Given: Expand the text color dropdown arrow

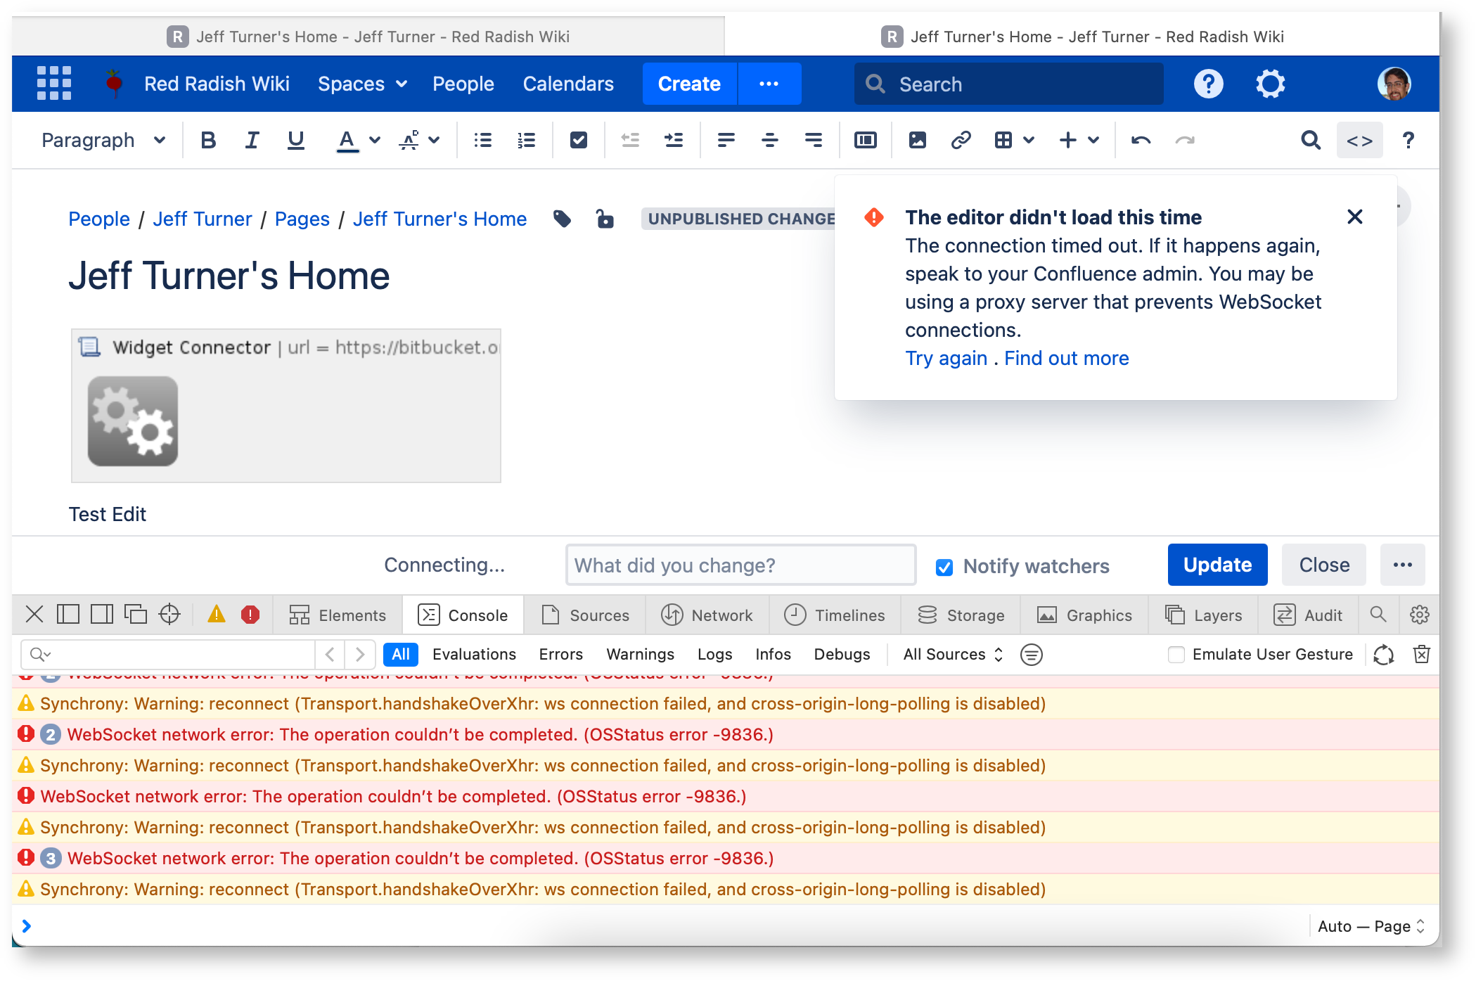Looking at the screenshot, I should pyautogui.click(x=375, y=140).
